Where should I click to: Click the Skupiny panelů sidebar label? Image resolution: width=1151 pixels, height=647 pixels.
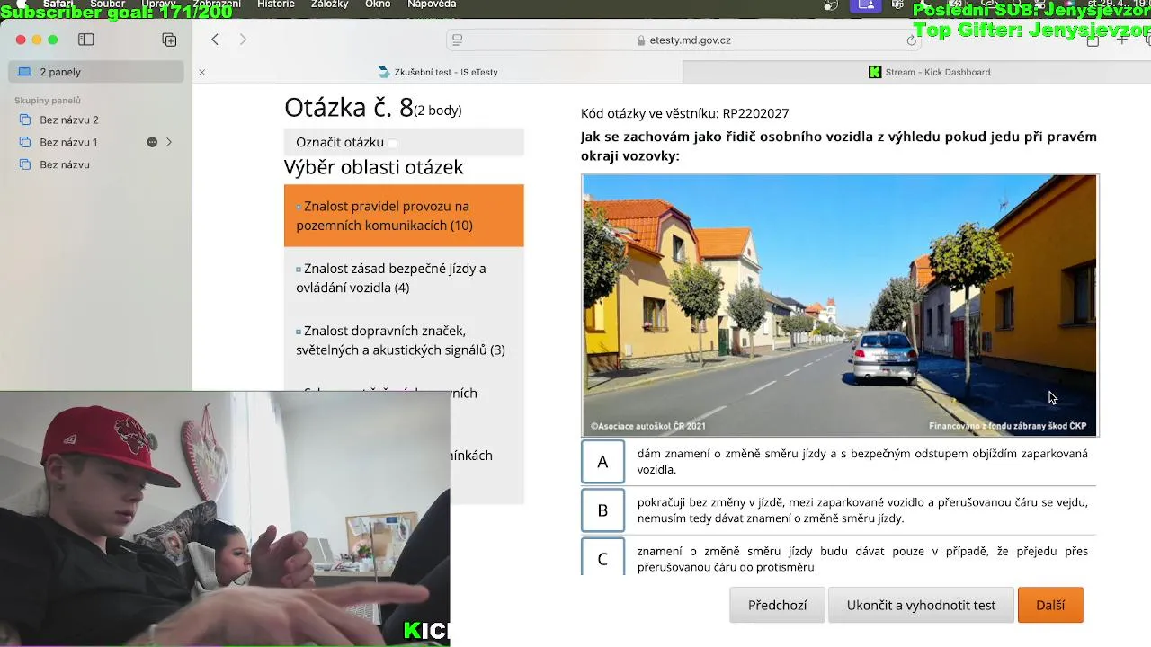(48, 101)
